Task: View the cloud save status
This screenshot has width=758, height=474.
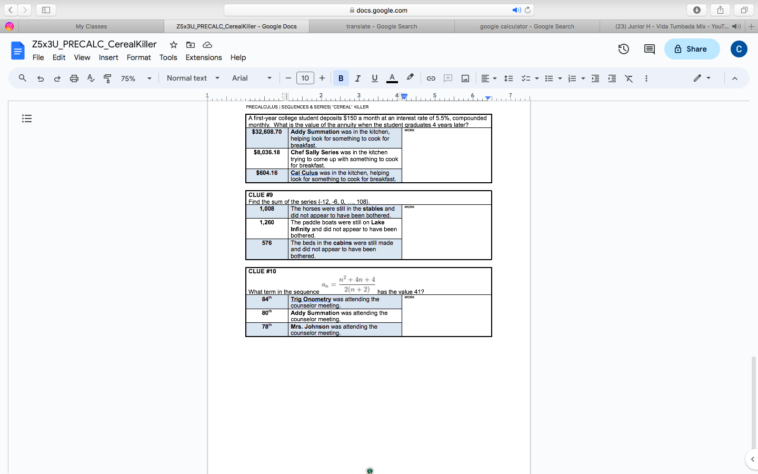Action: [207, 45]
